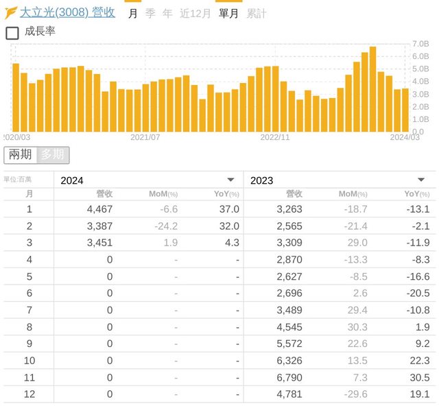
Task: Switch to the 年 period tab
Action: pos(167,13)
